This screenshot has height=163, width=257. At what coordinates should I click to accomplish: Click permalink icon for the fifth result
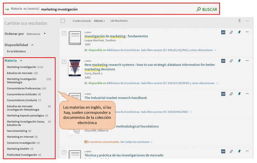tap(231, 152)
